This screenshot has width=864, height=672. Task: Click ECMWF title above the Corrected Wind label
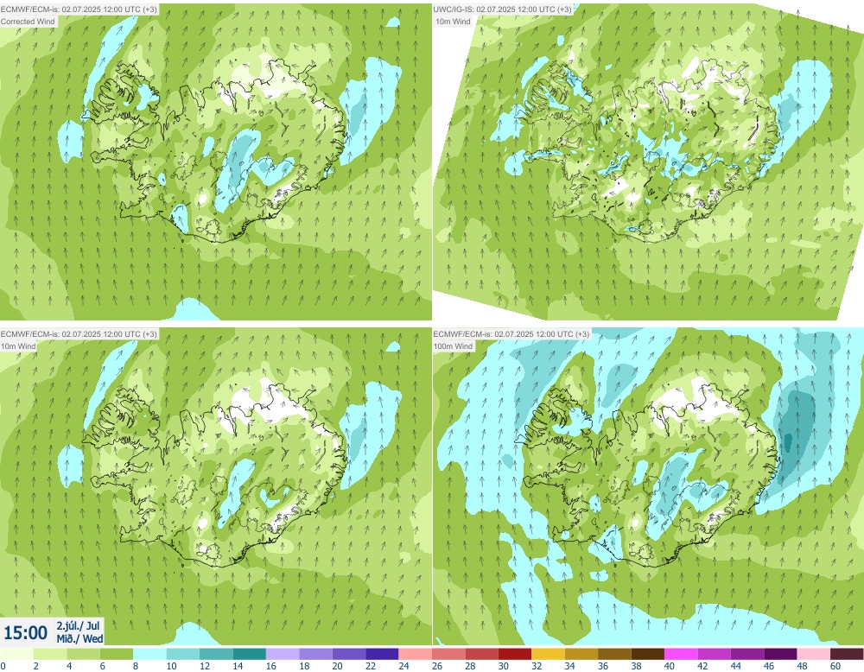(79, 10)
